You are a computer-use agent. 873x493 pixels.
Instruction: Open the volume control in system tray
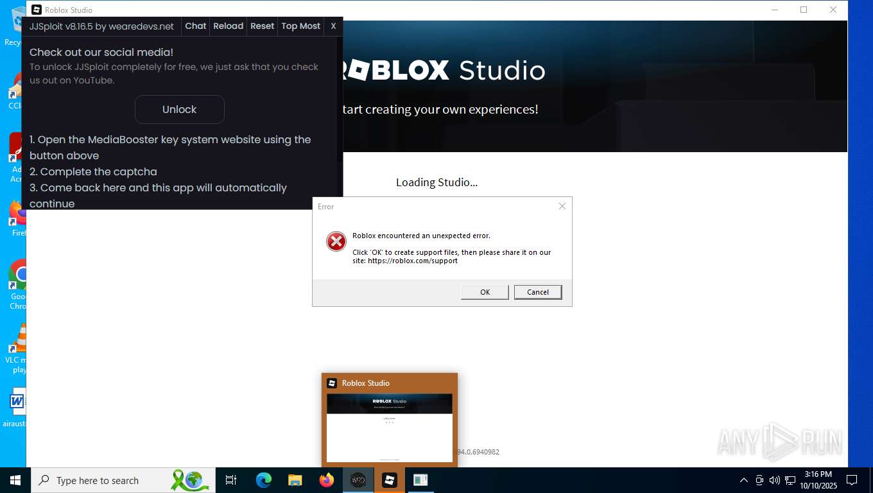pos(775,480)
